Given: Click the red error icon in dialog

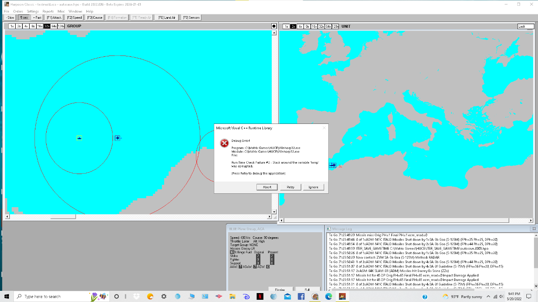Looking at the screenshot, I should [x=224, y=143].
